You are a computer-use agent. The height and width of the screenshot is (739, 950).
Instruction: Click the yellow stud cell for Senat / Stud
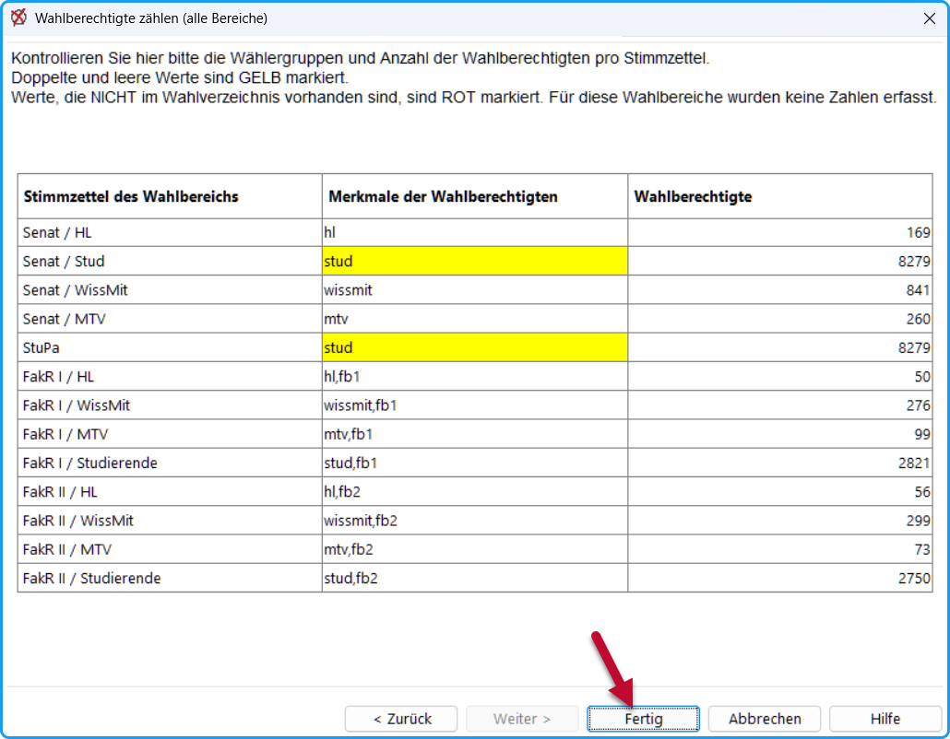pyautogui.click(x=475, y=262)
